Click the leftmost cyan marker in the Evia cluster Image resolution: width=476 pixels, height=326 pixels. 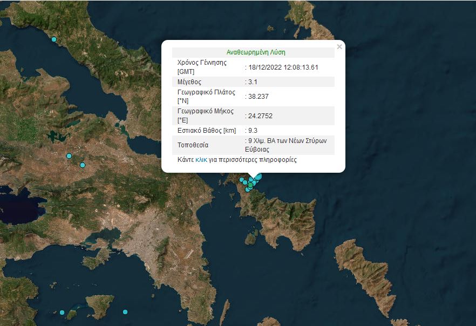point(242,180)
